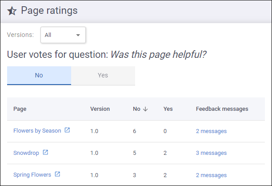Switch to the No votes tab
Screen dimensions: 272x186
pos(39,76)
